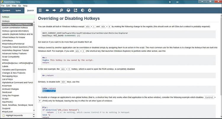Open the #IfWin[Not]Active result

17,63
